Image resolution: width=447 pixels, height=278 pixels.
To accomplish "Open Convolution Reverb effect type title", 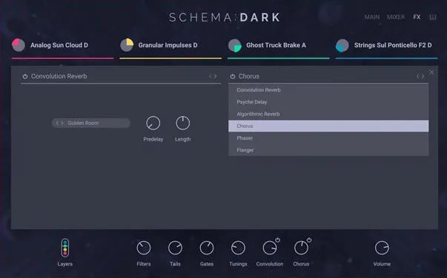I will click(x=59, y=76).
